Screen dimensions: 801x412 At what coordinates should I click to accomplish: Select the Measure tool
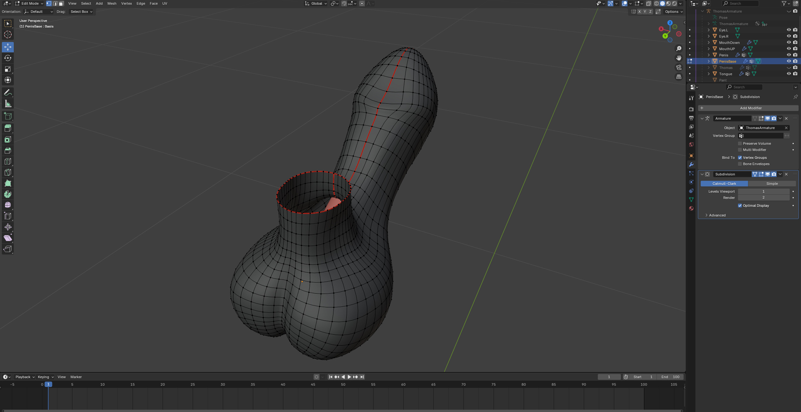[8, 104]
